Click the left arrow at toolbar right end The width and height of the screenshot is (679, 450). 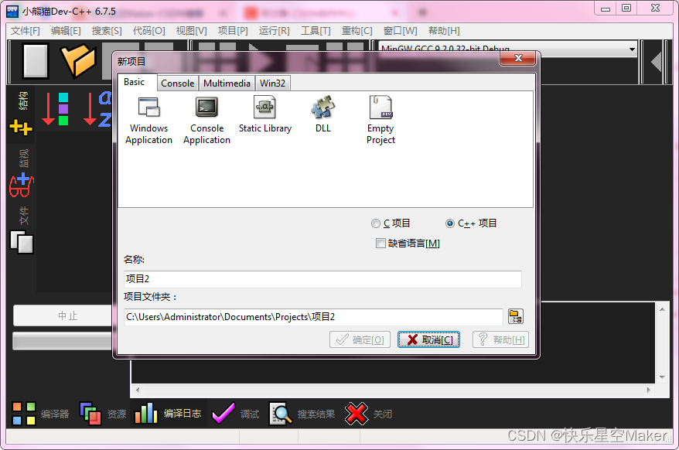[656, 62]
